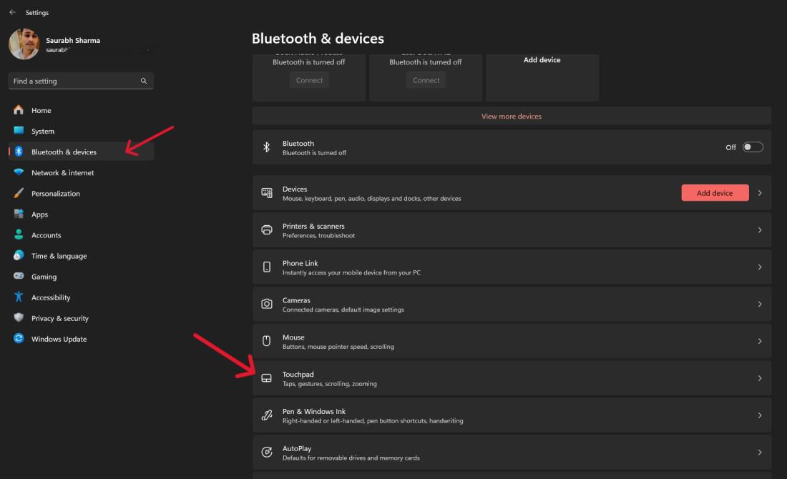
Task: Click the Personalization paintbrush icon
Action: (19, 193)
